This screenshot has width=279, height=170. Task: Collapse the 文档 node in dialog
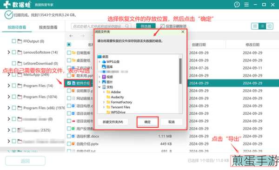[100, 87]
